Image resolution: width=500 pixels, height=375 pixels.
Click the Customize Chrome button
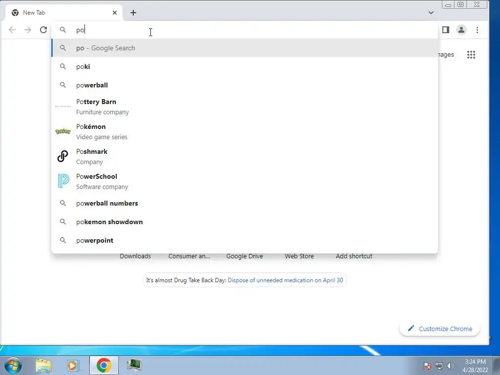(x=440, y=329)
